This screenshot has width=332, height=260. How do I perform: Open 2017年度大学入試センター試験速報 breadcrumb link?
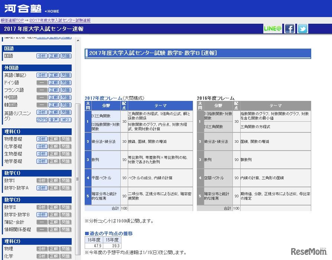pos(60,20)
